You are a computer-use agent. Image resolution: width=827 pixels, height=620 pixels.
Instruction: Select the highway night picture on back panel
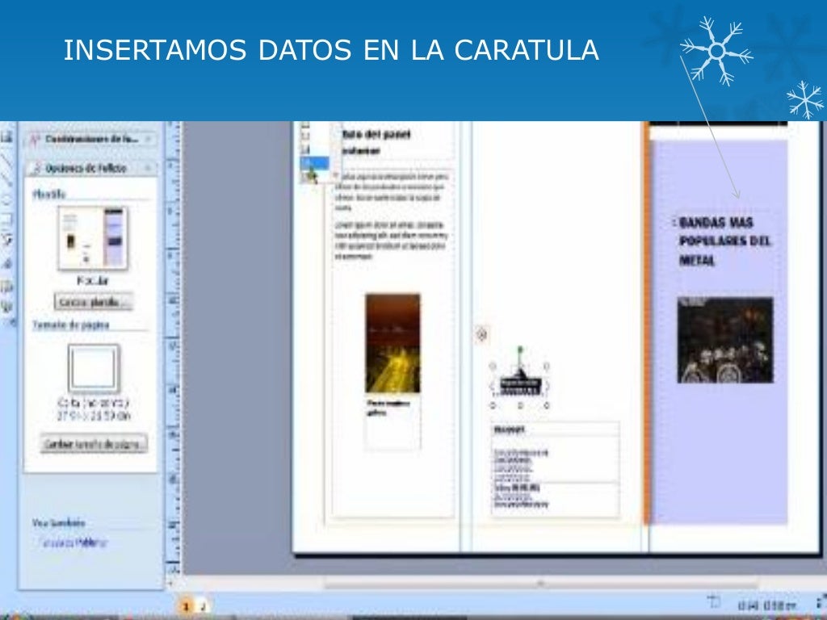coord(393,343)
